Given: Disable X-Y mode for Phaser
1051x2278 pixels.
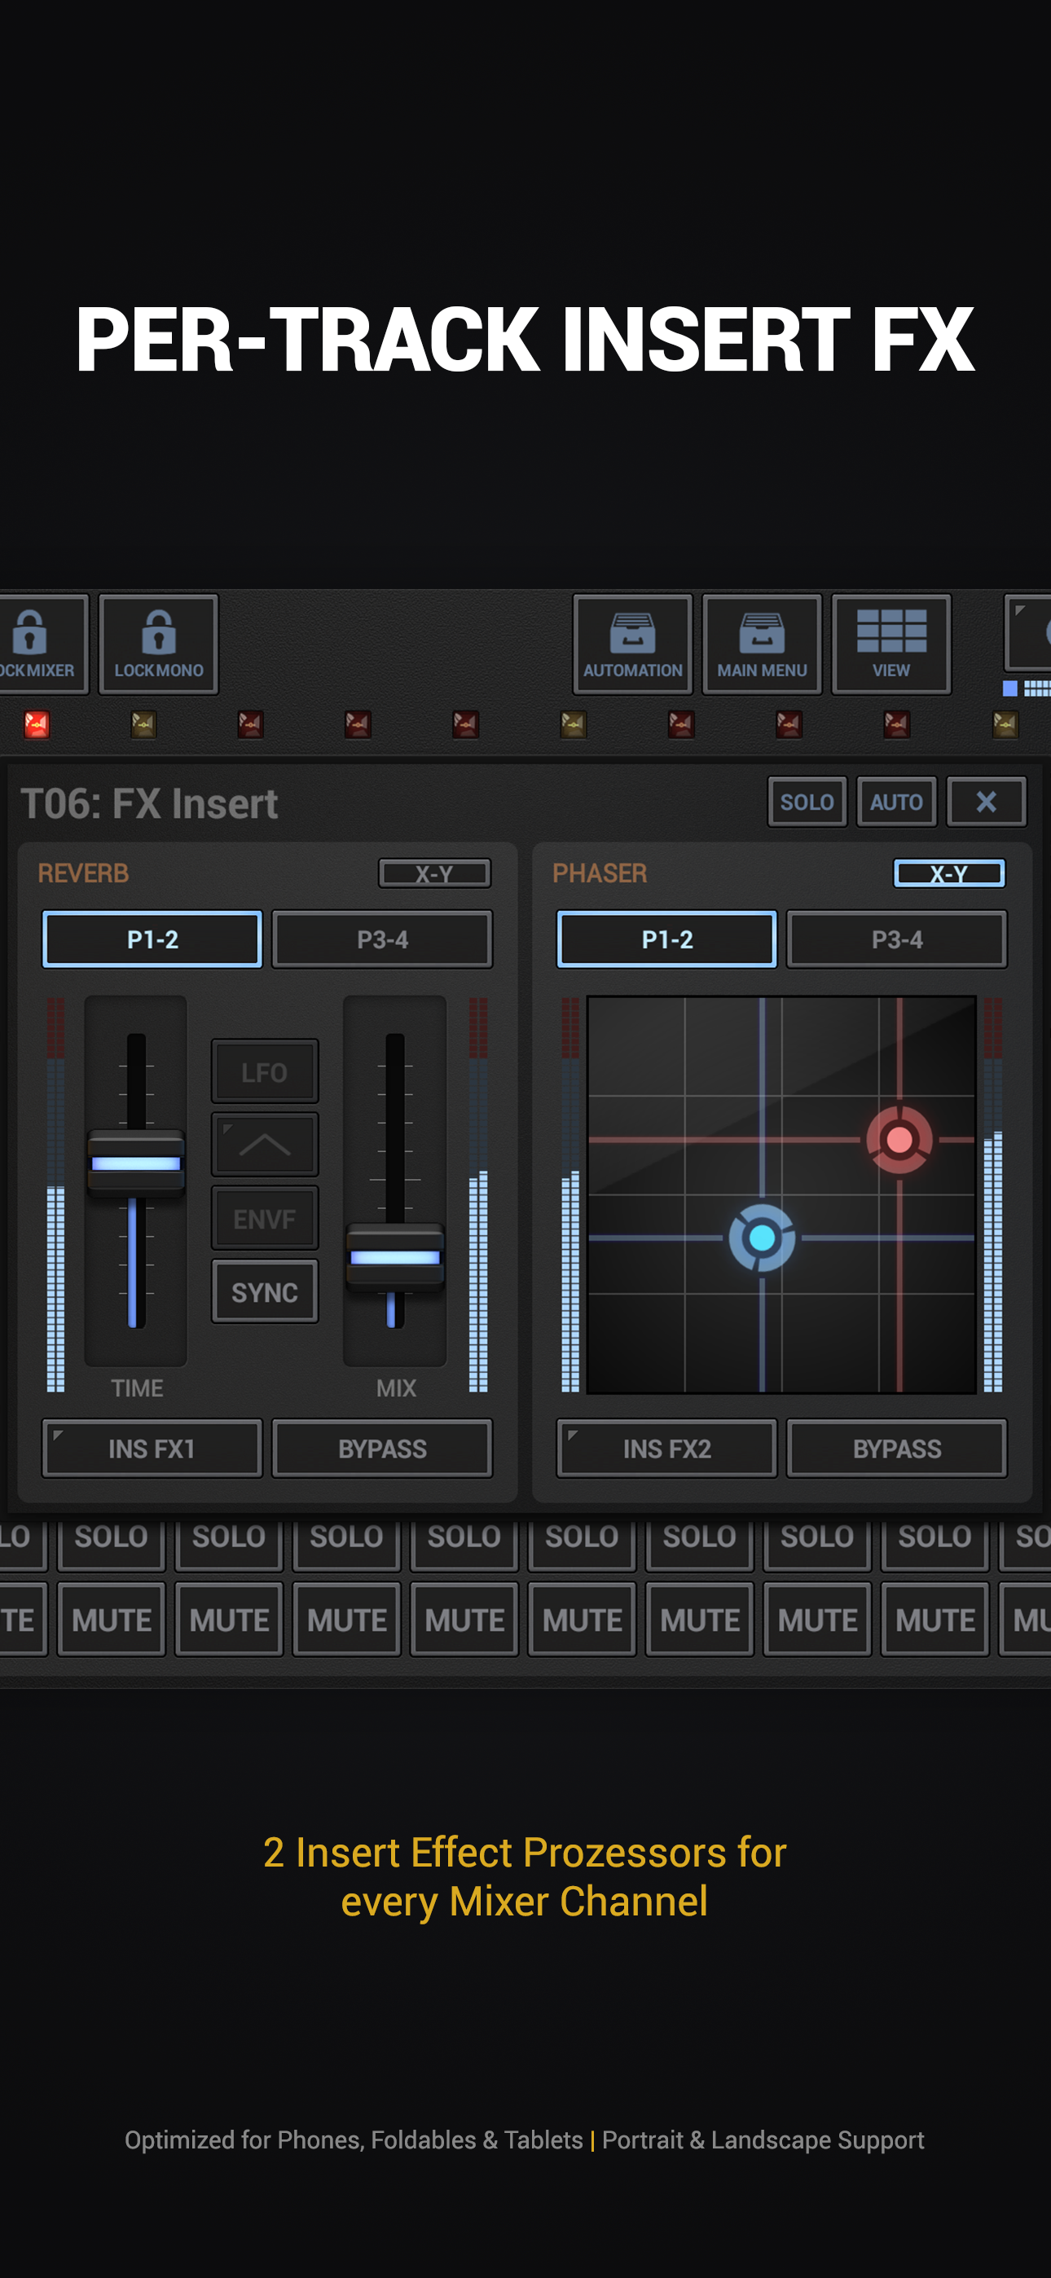Looking at the screenshot, I should click(x=949, y=873).
